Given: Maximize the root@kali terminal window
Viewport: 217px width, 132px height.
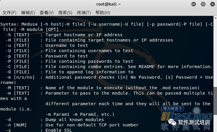Looking at the screenshot, I should tap(203, 4).
